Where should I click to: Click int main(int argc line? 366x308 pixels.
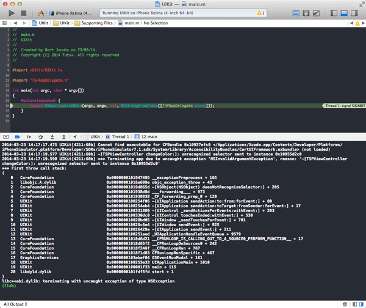[x=48, y=90]
